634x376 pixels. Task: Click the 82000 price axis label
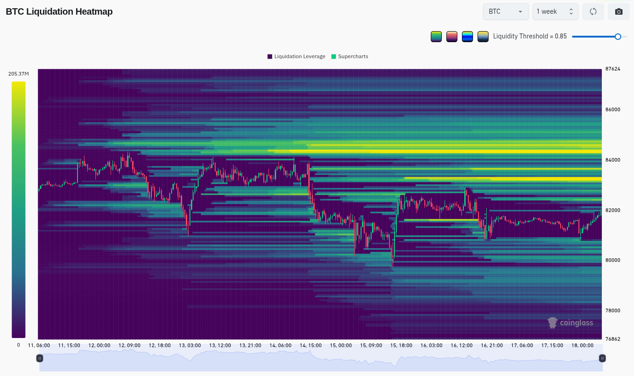[x=612, y=210]
